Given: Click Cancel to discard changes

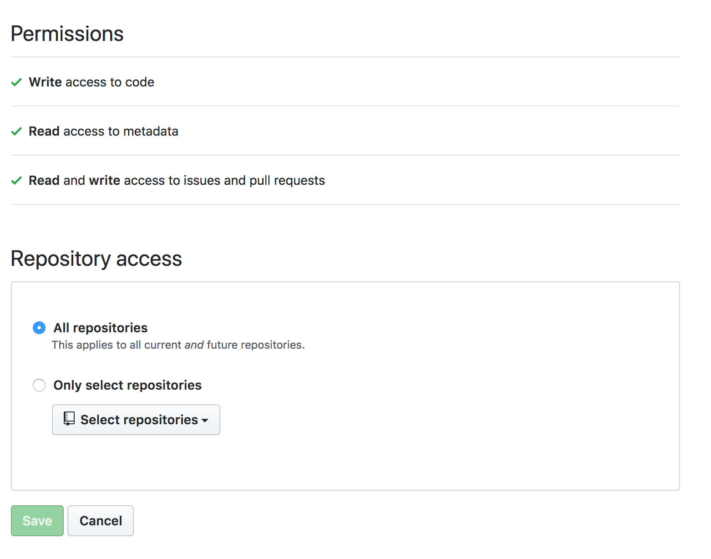Looking at the screenshot, I should (100, 520).
